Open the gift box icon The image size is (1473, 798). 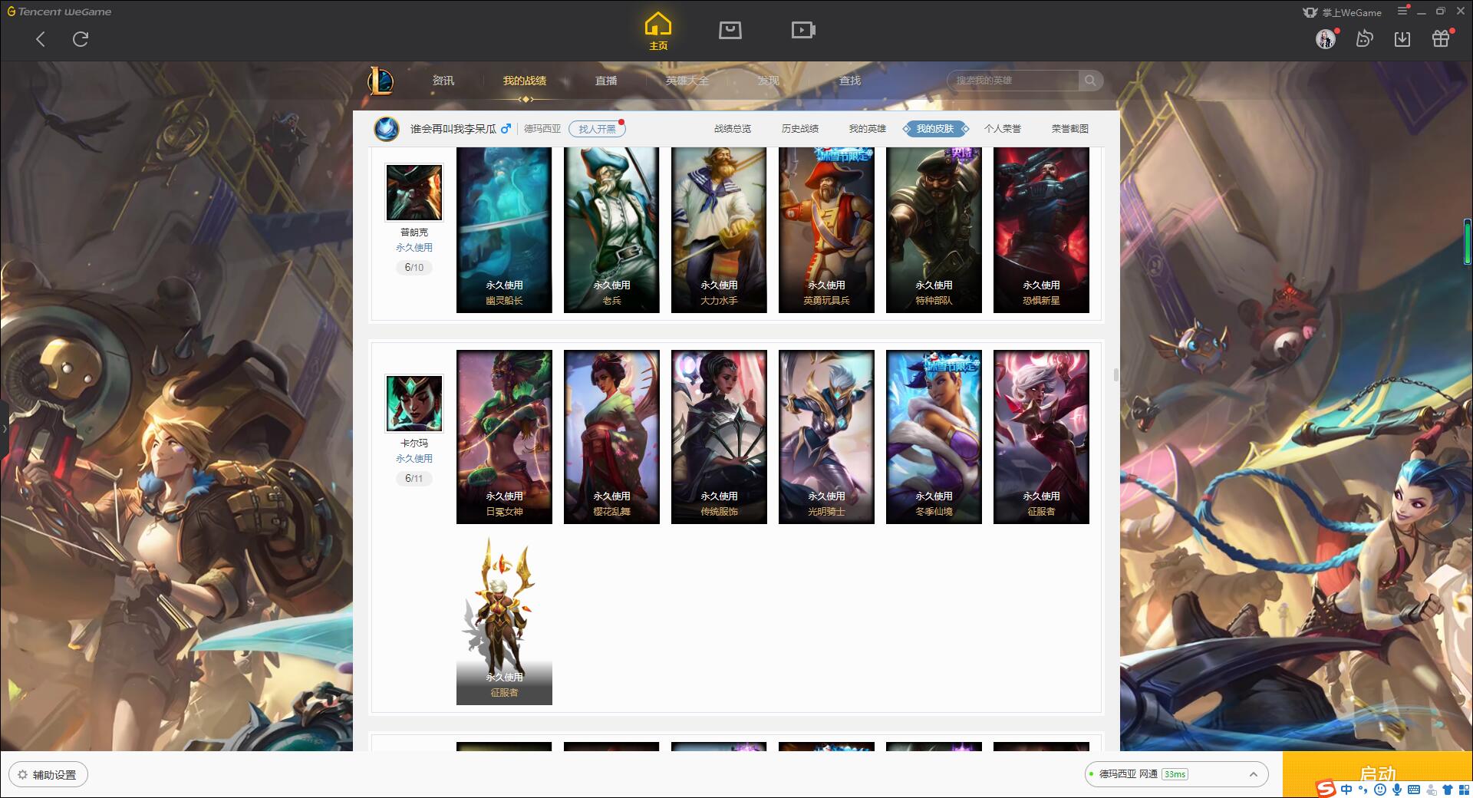(x=1441, y=38)
